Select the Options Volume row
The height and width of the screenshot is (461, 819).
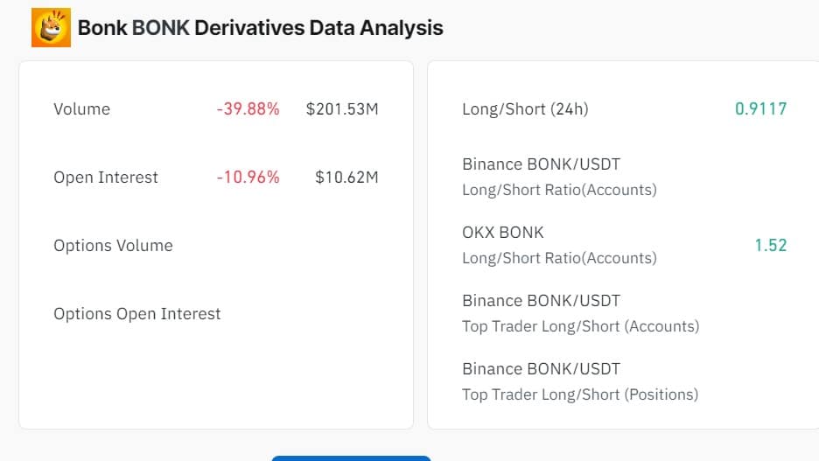point(113,246)
